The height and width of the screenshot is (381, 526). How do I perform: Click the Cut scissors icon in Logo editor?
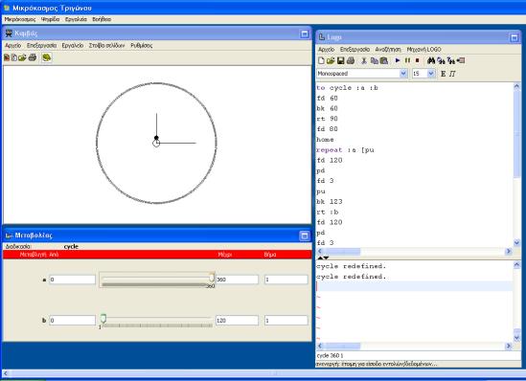click(x=364, y=60)
